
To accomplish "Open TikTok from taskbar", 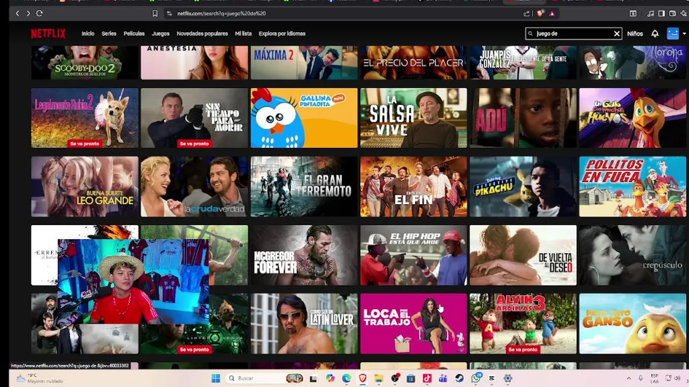I will pyautogui.click(x=427, y=378).
